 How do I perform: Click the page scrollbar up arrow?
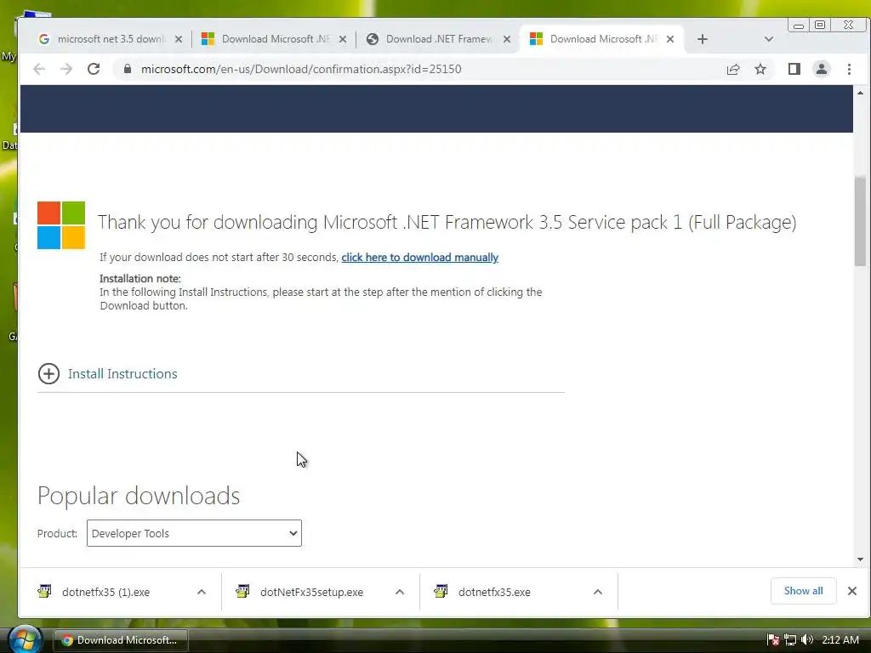point(861,93)
